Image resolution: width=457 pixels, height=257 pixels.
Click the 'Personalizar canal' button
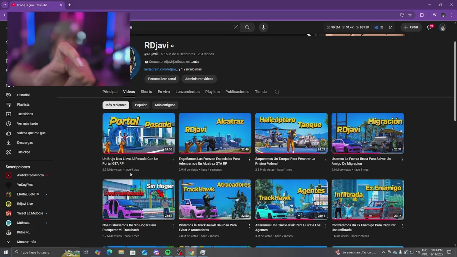(x=162, y=79)
